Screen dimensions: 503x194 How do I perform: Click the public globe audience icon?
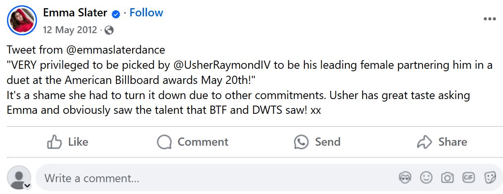point(109,30)
